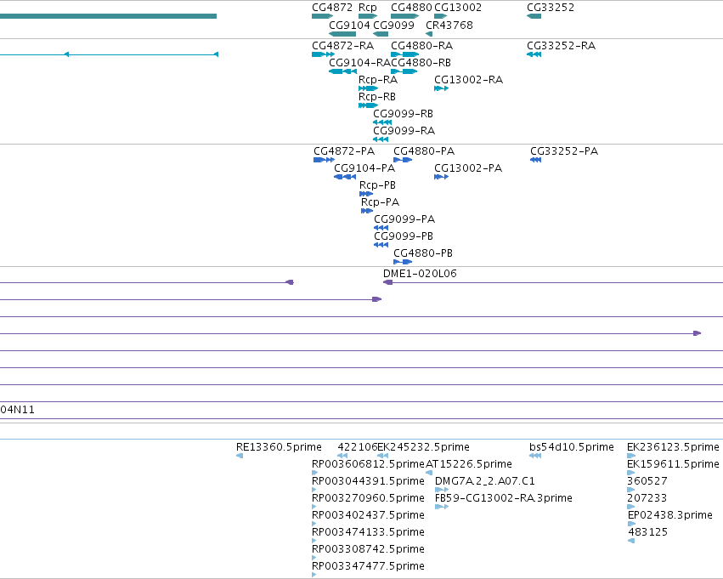Click the gene label reading exactly CG4872
Viewport: 723px width, 579px height.
coord(332,8)
